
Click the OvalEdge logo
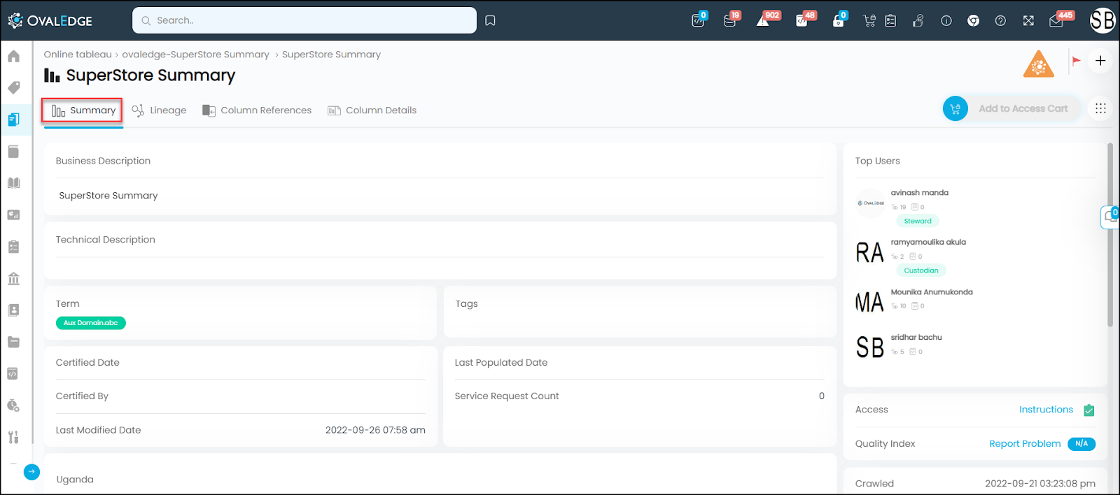click(x=50, y=20)
